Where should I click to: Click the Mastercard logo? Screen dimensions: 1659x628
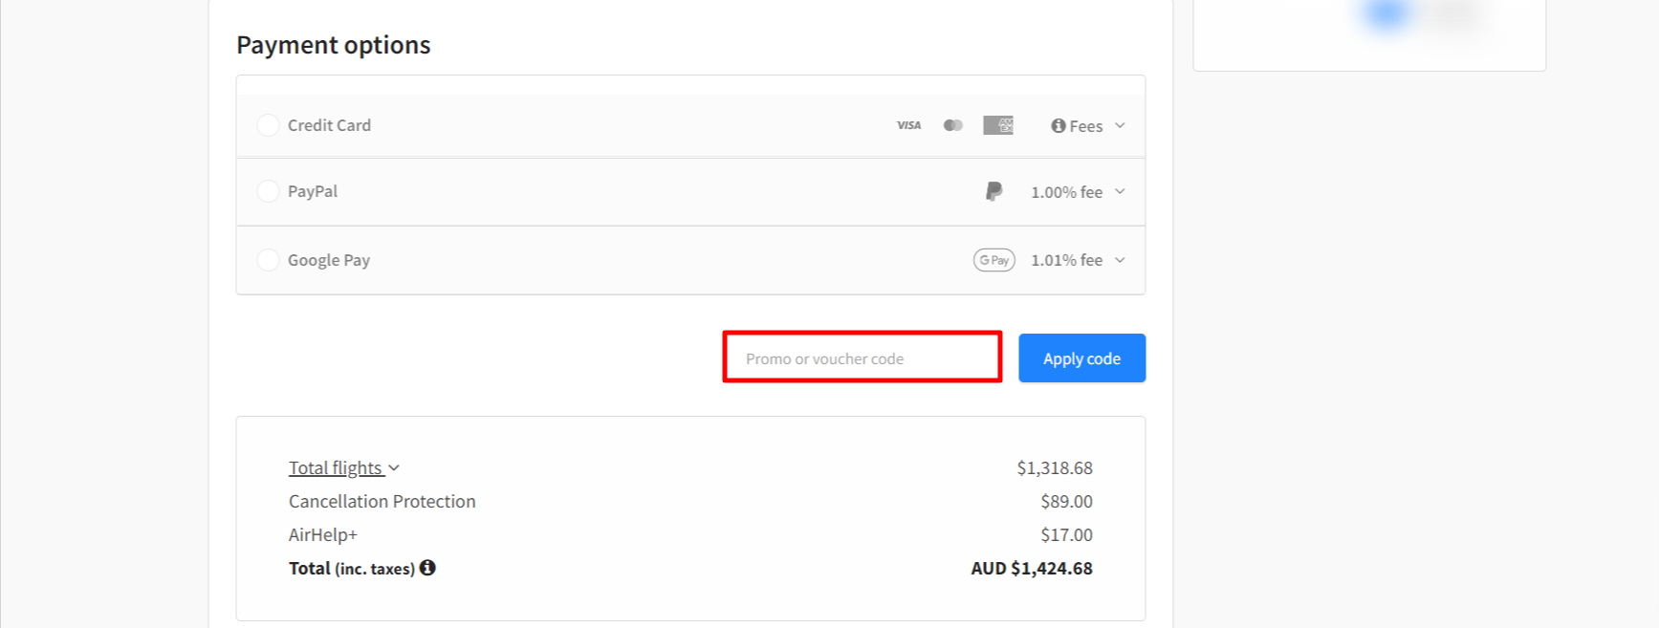pyautogui.click(x=952, y=125)
